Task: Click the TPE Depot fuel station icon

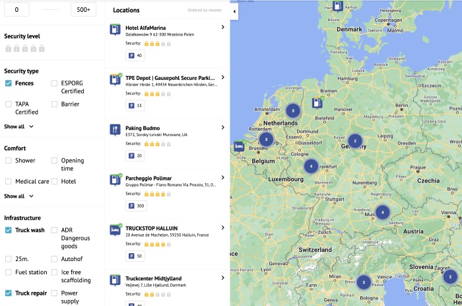Action: pos(115,80)
